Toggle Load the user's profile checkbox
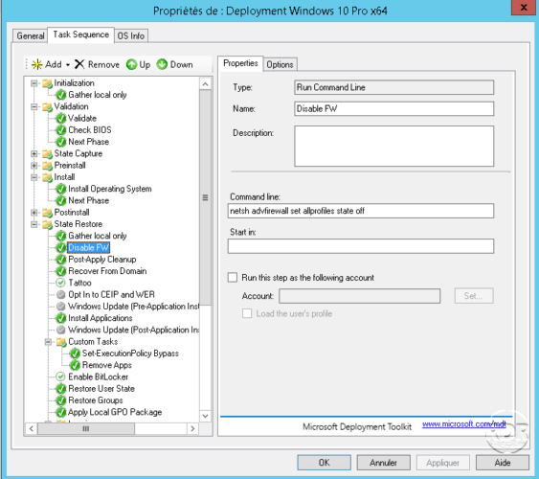This screenshot has width=539, height=479. tap(247, 313)
